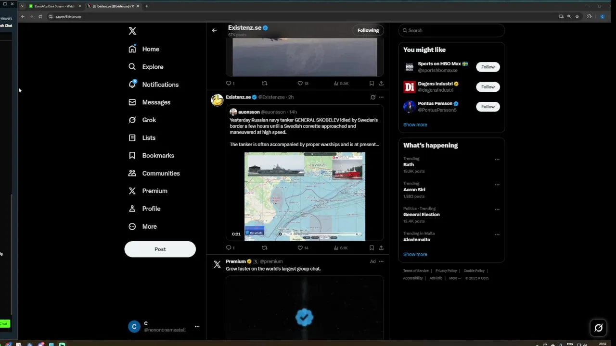Go back with the profile back arrow

coord(214,30)
